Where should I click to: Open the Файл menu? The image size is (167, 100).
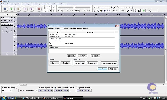point(3,4)
